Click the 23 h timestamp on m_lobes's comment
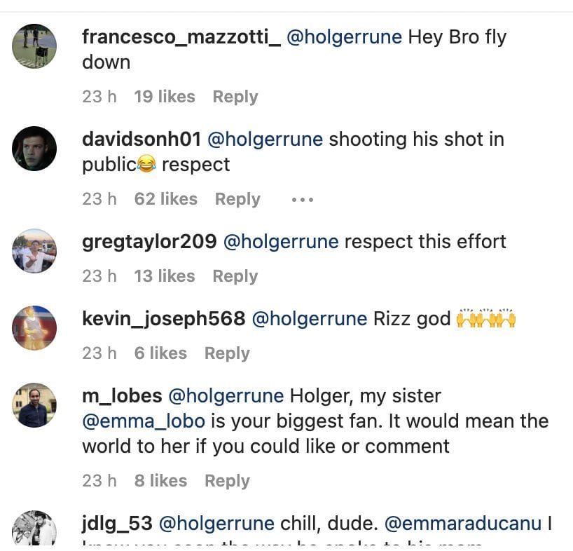This screenshot has width=573, height=551. tap(99, 480)
